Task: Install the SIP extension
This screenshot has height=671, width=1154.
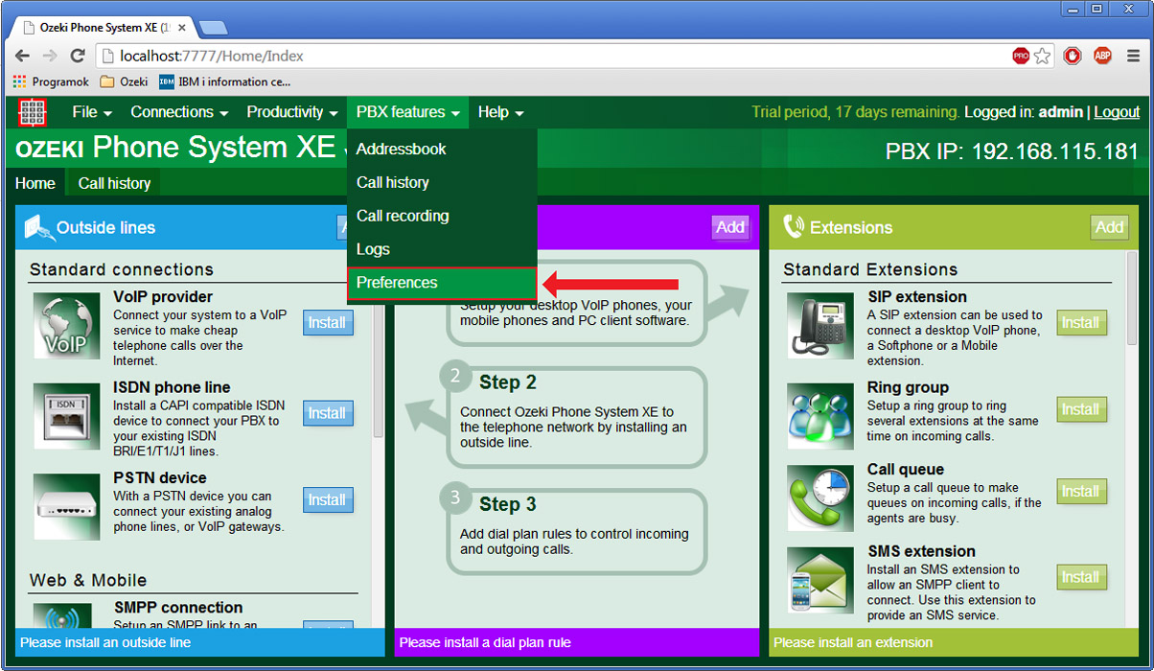Action: click(x=1081, y=323)
